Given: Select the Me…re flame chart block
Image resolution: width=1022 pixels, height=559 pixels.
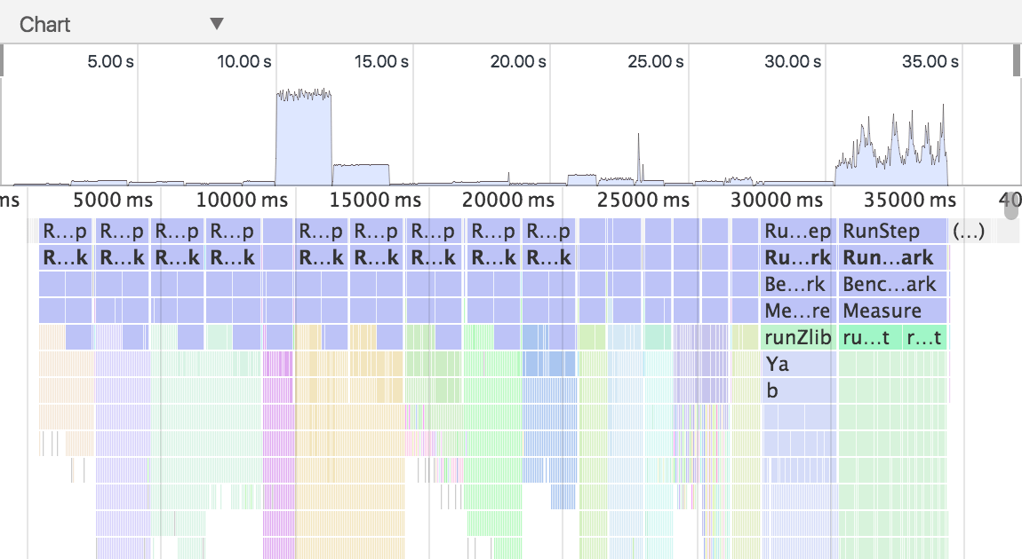Looking at the screenshot, I should pyautogui.click(x=798, y=311).
